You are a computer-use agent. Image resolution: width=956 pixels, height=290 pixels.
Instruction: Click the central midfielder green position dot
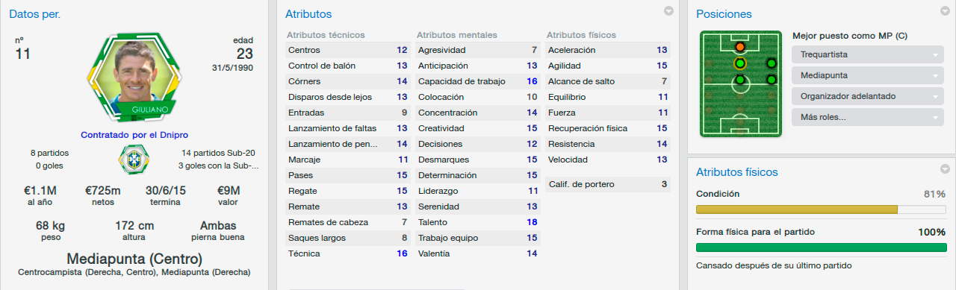click(739, 80)
